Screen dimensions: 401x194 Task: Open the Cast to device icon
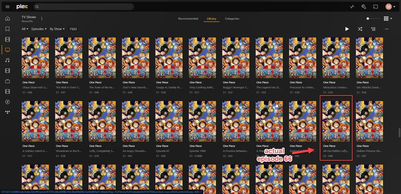point(375,7)
